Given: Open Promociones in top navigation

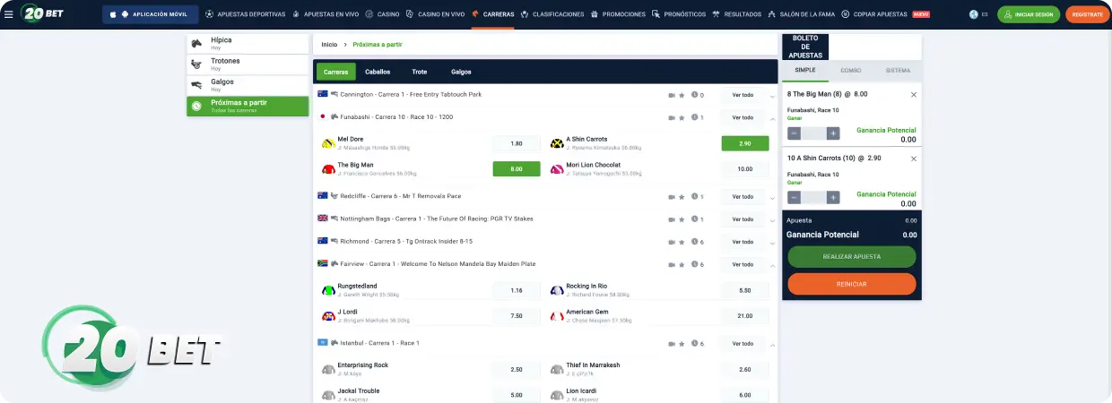Looking at the screenshot, I should pyautogui.click(x=618, y=14).
